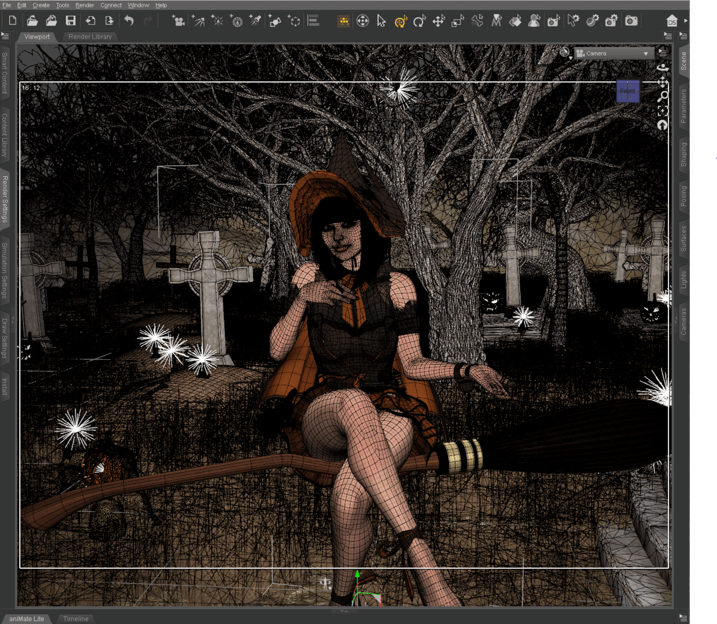Select the Surface Selection tool
Viewport: 717px width, 624px height.
(x=515, y=21)
